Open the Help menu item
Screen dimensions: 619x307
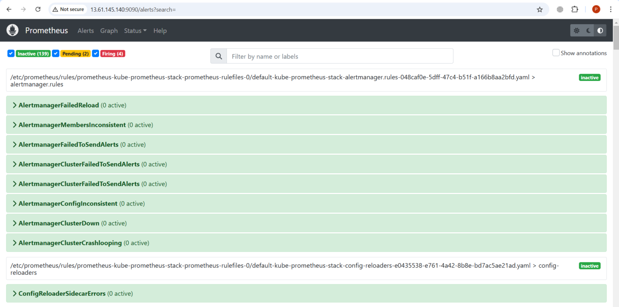[x=160, y=30]
